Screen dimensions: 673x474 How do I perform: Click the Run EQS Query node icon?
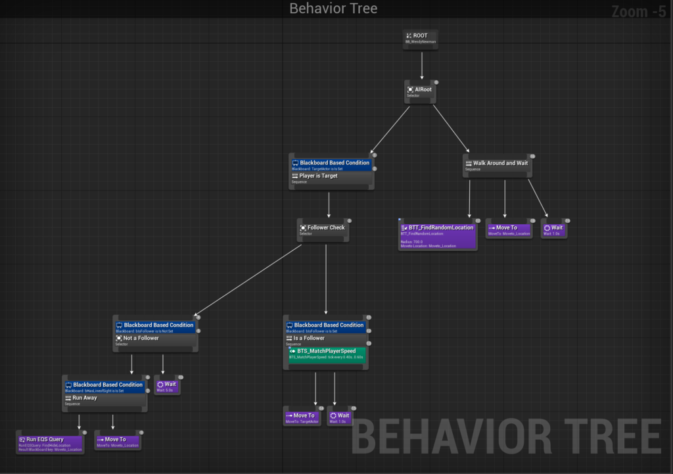click(x=22, y=439)
